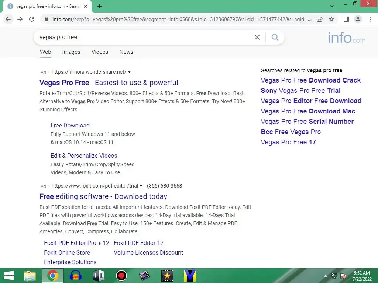Open Vegas Pro Free Easiest-to-use result
Screen dimensions: 378x283
click(109, 83)
